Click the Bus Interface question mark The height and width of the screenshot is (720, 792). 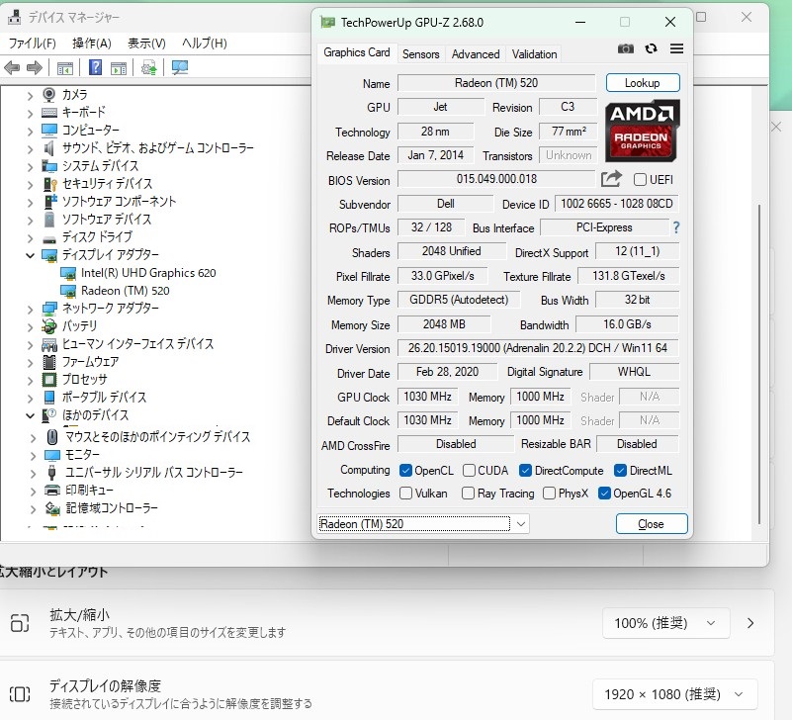click(676, 227)
